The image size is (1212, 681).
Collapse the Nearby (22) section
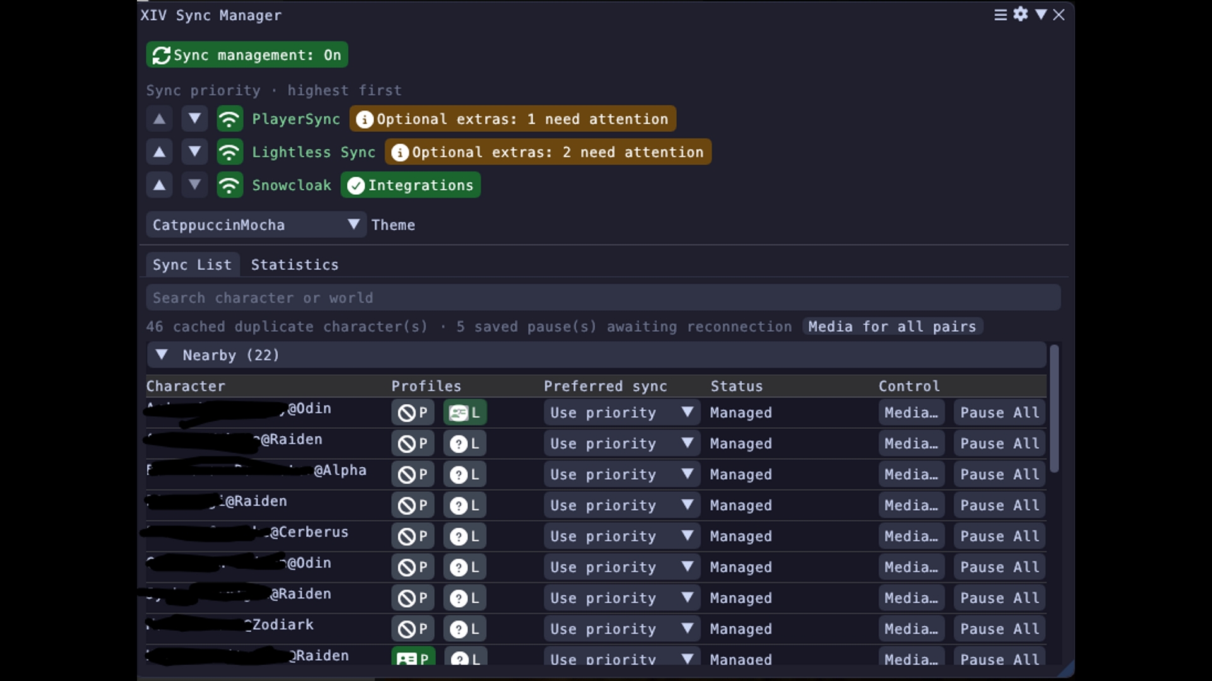[596, 355]
